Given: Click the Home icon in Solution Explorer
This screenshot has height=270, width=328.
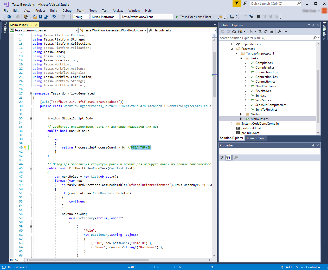Looking at the screenshot, I should [x=234, y=31].
